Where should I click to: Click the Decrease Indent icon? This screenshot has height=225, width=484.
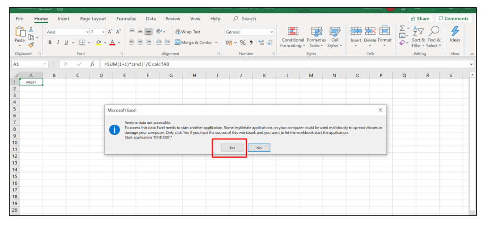click(x=159, y=42)
